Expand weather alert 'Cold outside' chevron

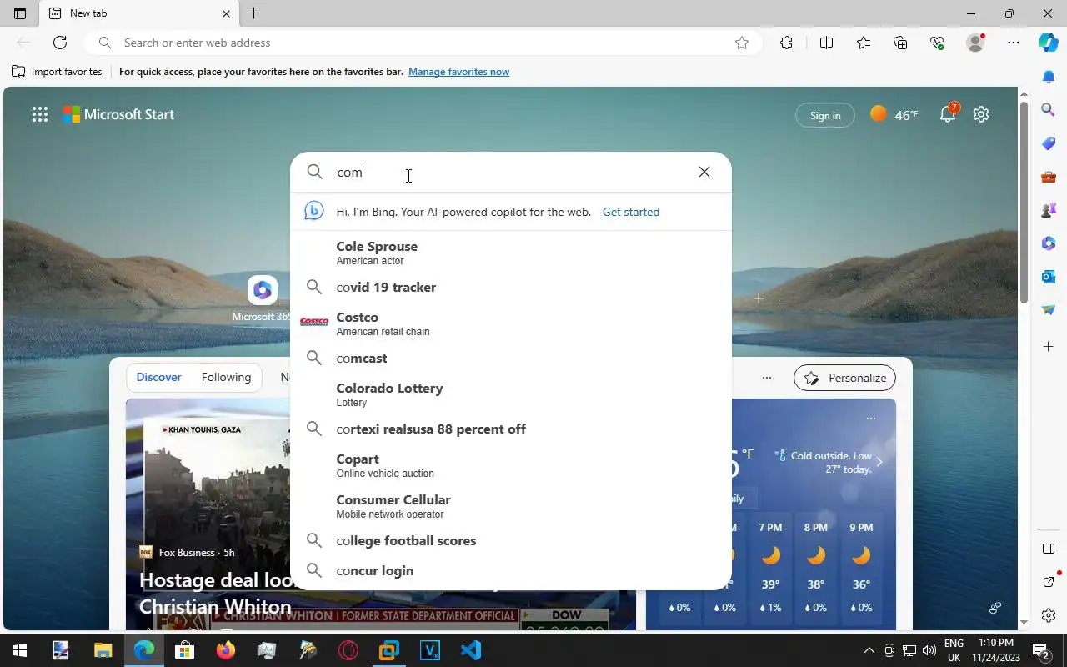click(879, 462)
